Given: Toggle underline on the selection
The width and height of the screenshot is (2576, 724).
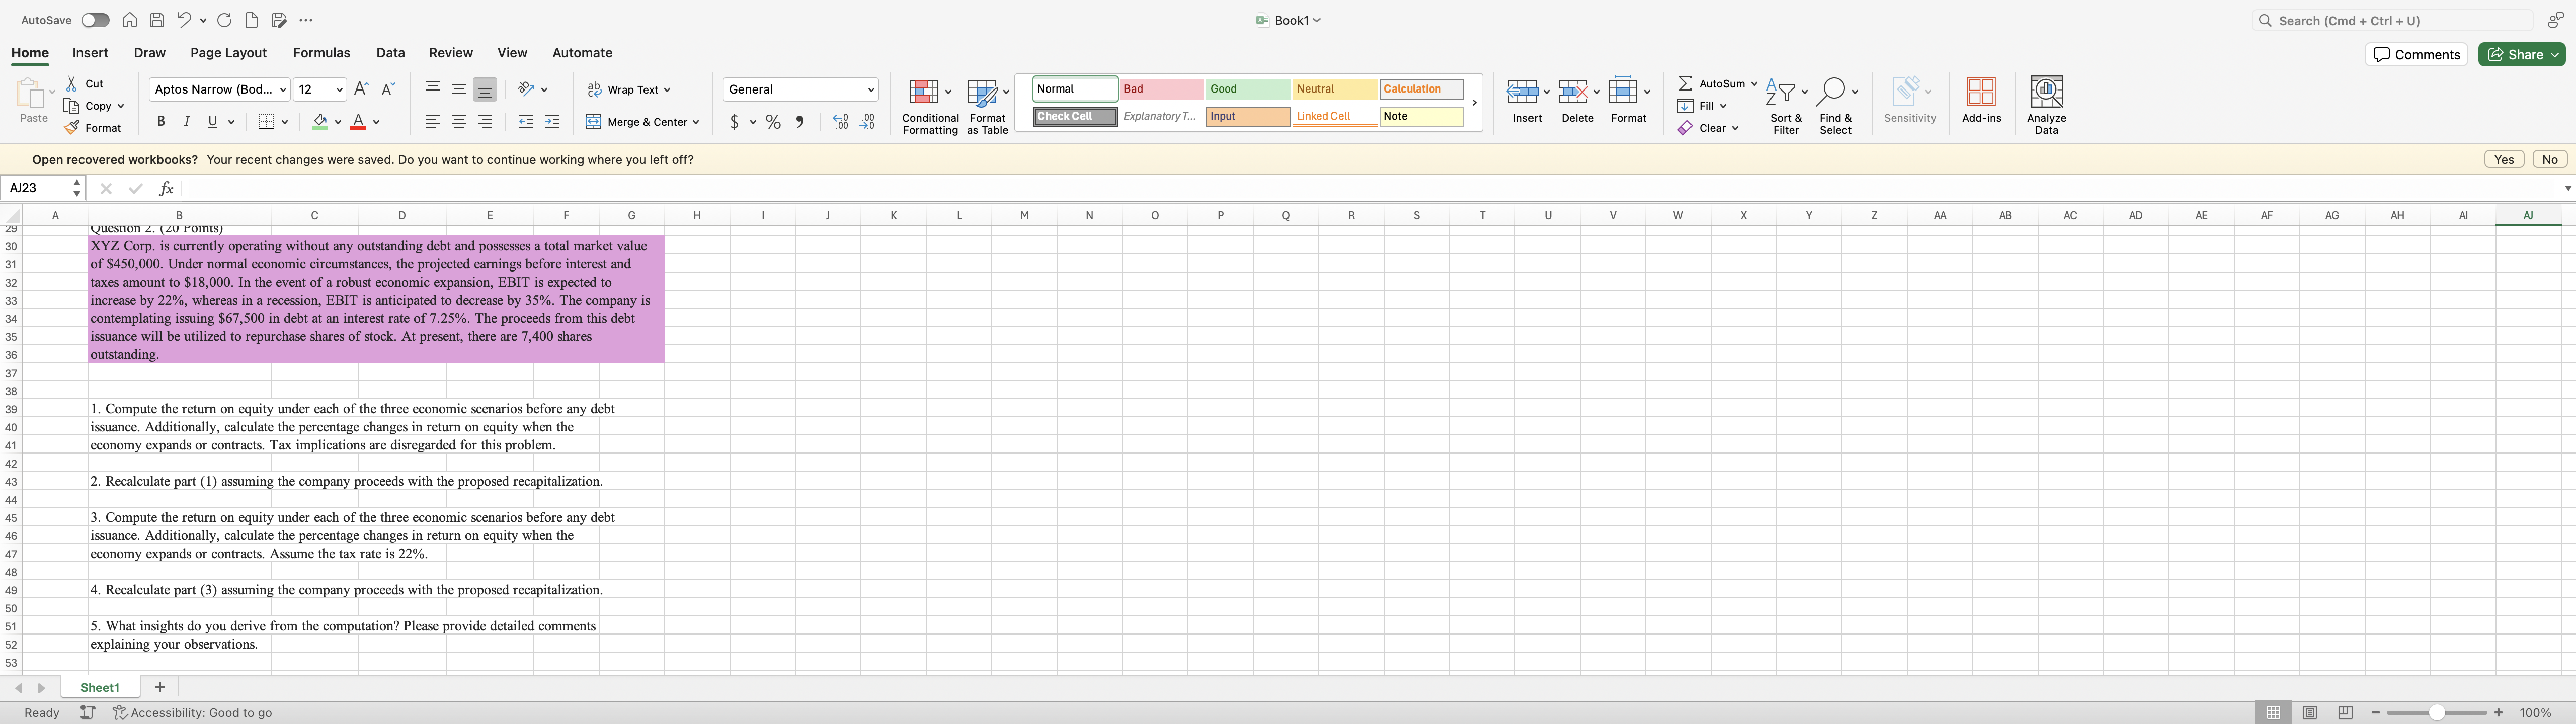Looking at the screenshot, I should (x=212, y=121).
